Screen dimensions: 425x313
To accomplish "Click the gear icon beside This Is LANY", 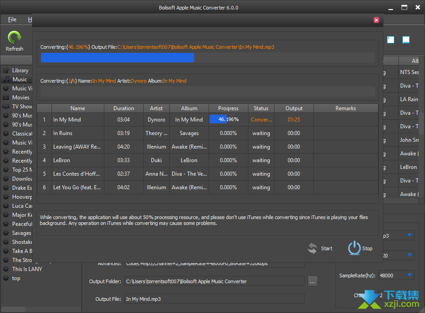I will (x=6, y=269).
